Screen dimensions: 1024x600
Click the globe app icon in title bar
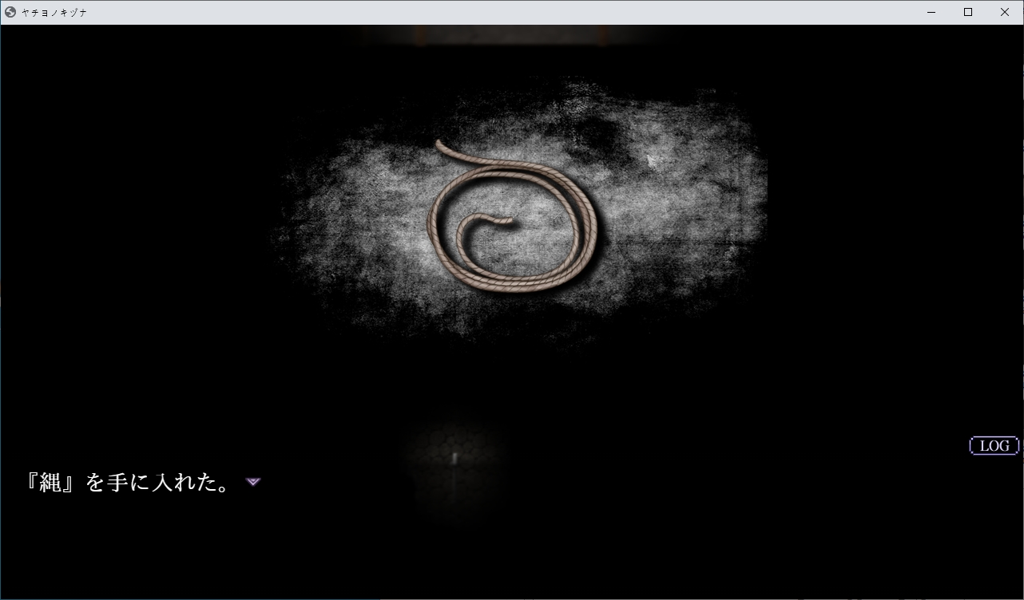(x=10, y=12)
